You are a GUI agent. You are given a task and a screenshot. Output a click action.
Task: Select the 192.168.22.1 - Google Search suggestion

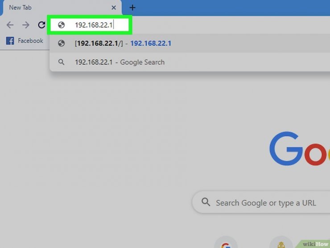[190, 62]
